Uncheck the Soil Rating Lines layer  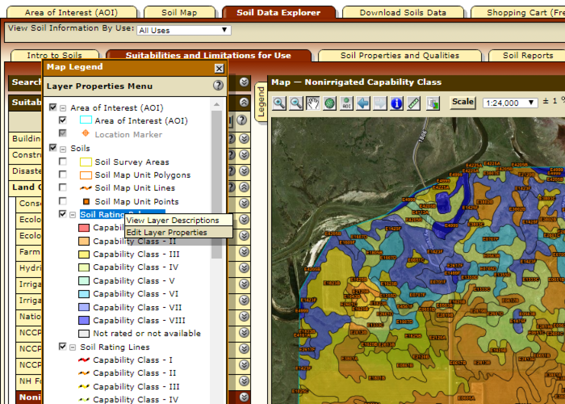click(x=63, y=346)
